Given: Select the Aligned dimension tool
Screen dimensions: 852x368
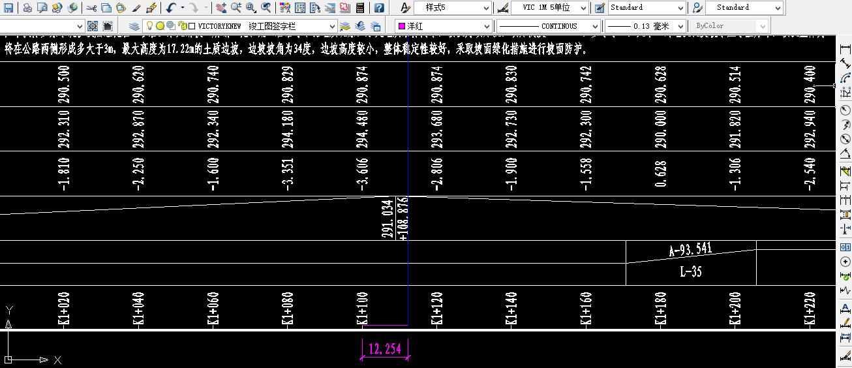Looking at the screenshot, I should pos(845,64).
